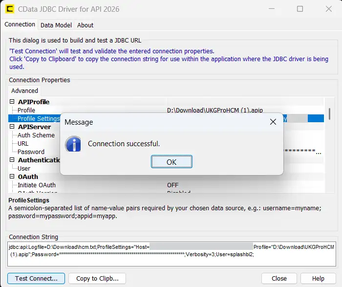The width and height of the screenshot is (342, 287).
Task: Select the Advanced properties tab
Action: coord(24,90)
